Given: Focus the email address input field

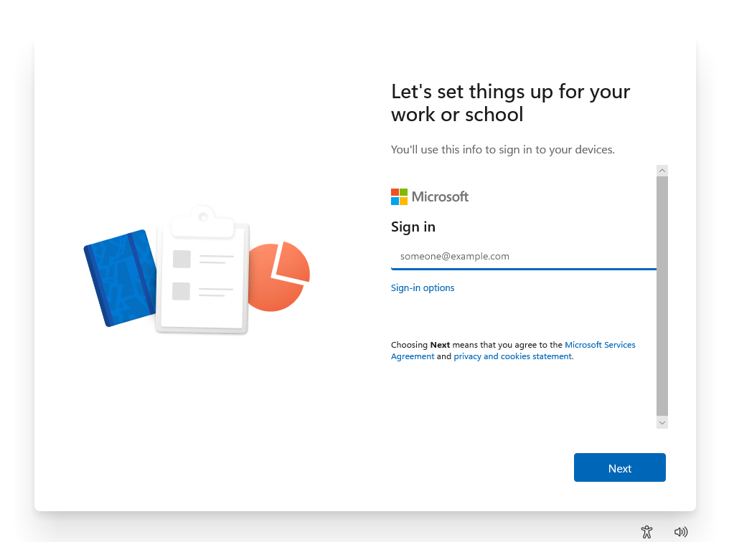Looking at the screenshot, I should click(524, 257).
